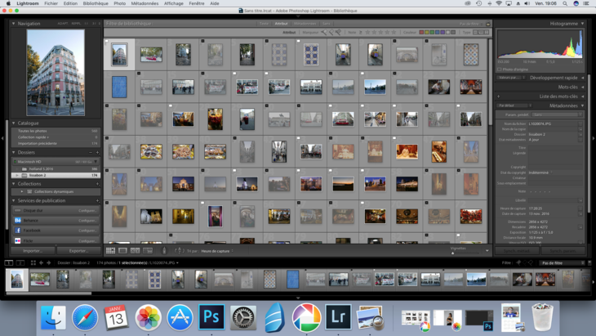Collapse the Métadonnées panel

coord(582,105)
